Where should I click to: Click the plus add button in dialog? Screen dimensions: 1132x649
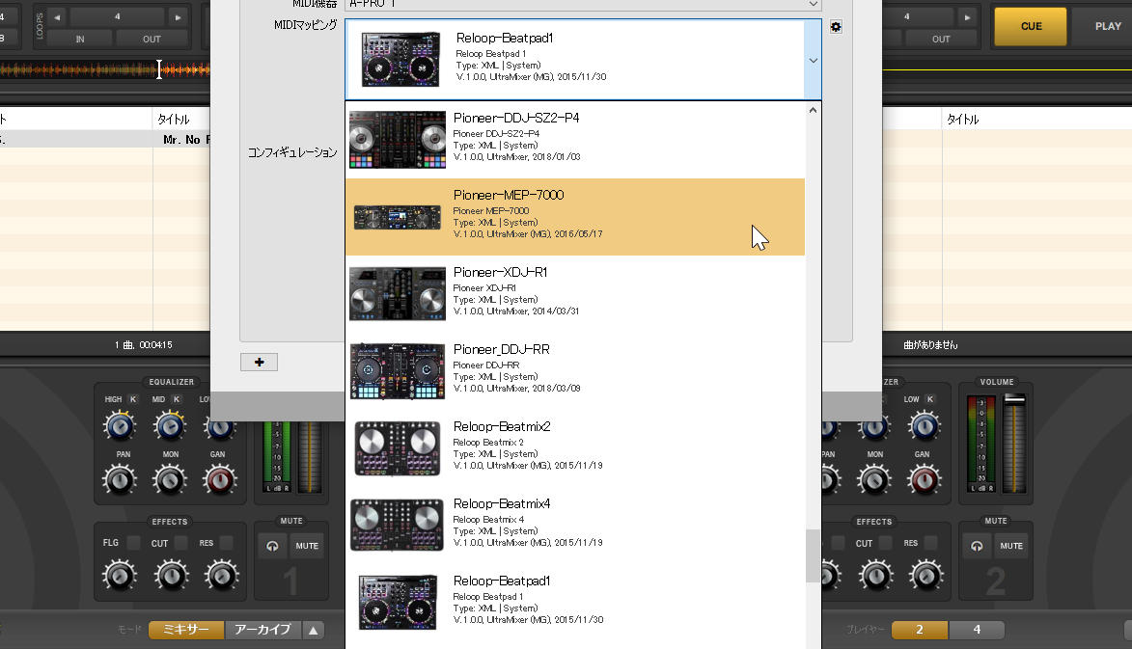pyautogui.click(x=259, y=362)
